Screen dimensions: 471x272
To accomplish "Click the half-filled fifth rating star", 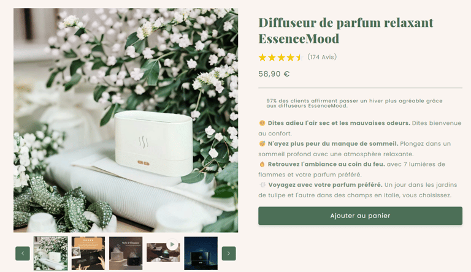I will [x=299, y=58].
